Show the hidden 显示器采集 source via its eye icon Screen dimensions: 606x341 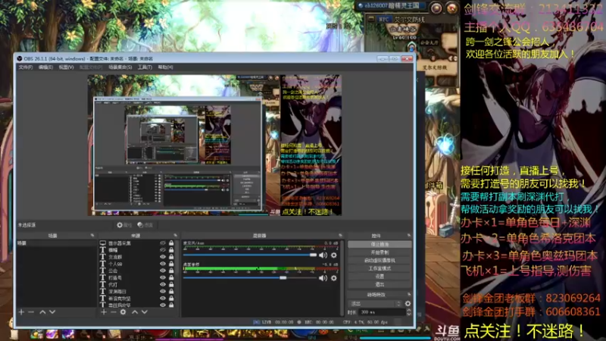point(163,243)
